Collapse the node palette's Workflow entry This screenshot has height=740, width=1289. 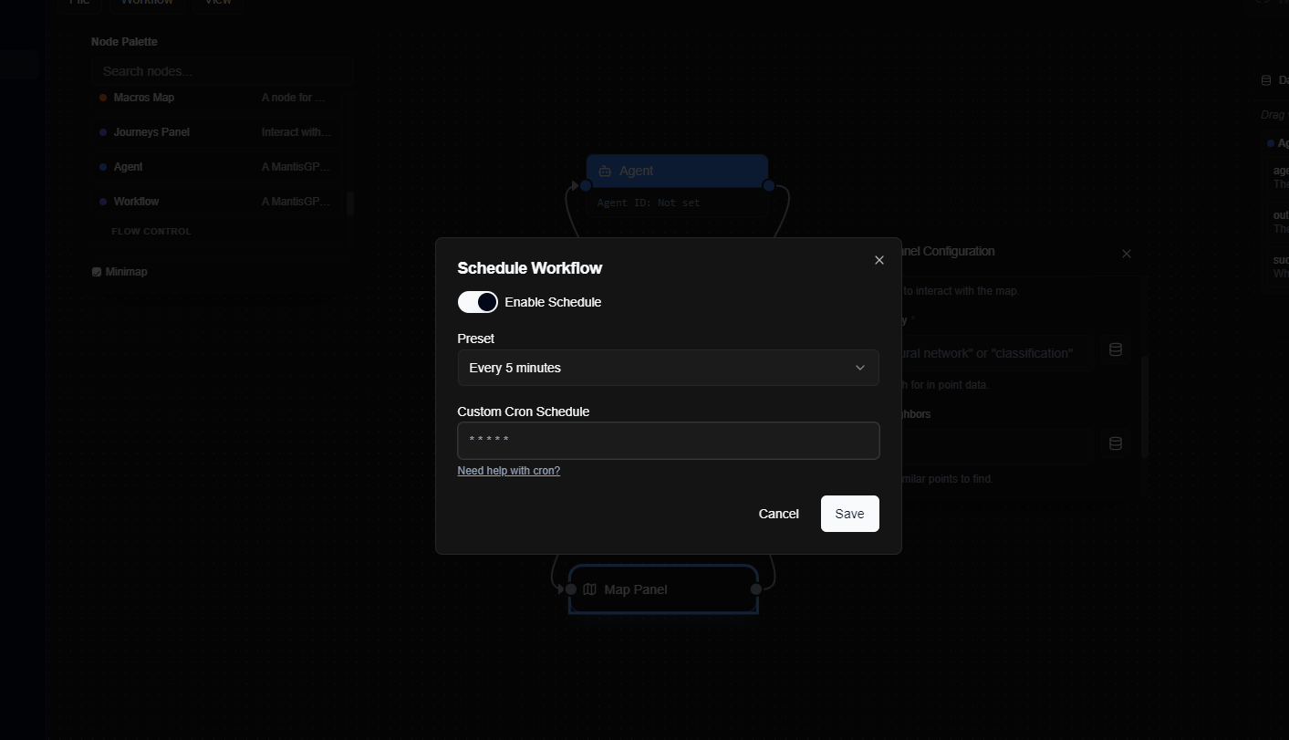click(137, 201)
